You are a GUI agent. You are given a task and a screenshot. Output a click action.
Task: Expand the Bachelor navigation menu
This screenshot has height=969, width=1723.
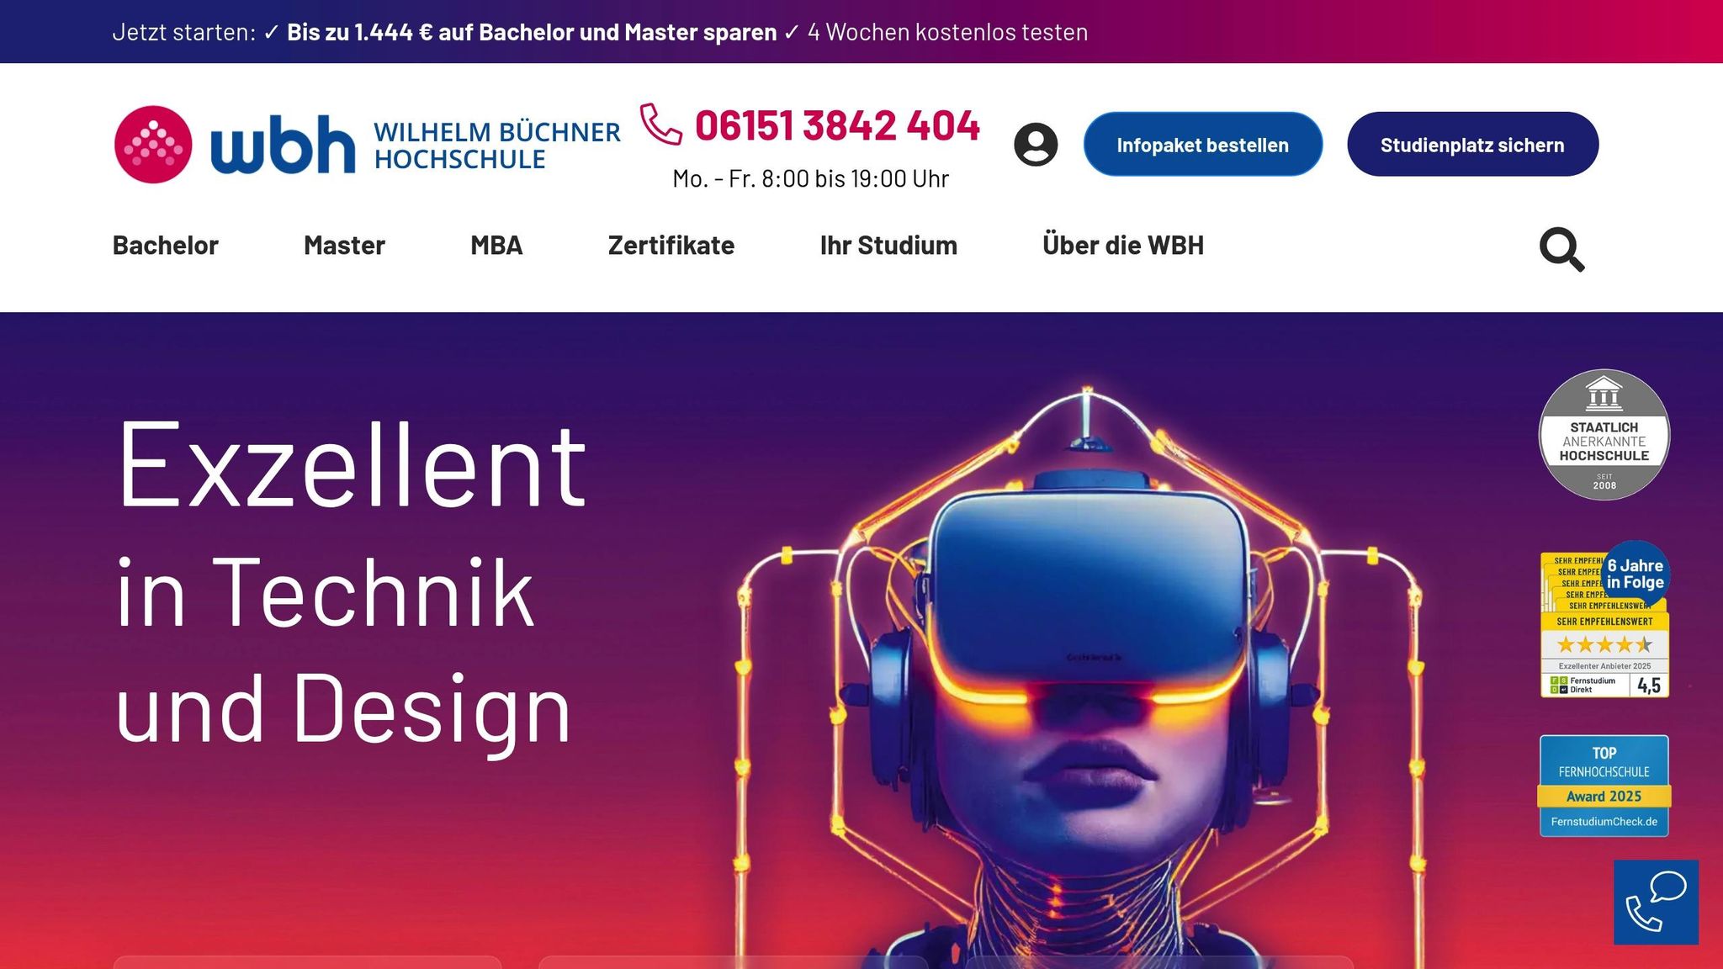click(x=166, y=246)
